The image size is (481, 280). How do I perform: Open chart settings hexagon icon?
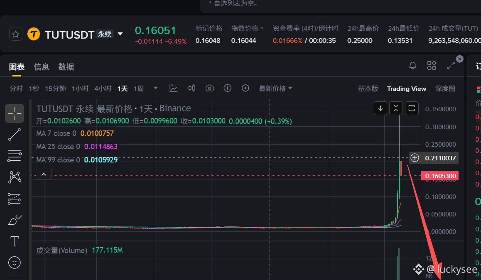click(x=245, y=88)
